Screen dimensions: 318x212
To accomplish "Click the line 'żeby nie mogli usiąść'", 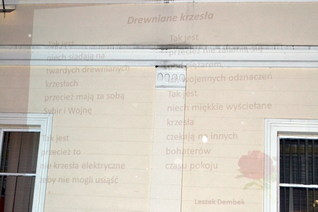I will point(79,180).
